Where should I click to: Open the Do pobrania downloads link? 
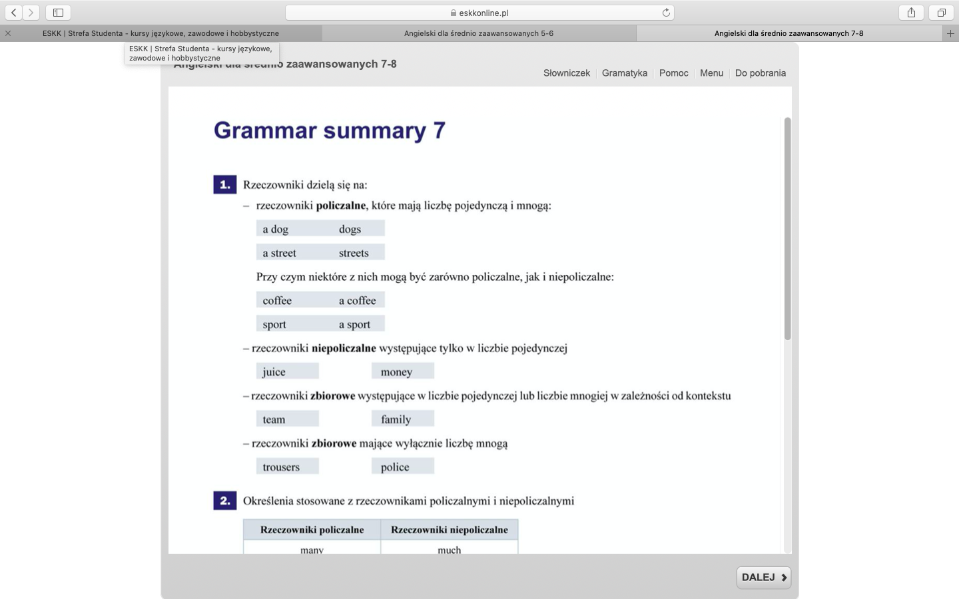760,73
